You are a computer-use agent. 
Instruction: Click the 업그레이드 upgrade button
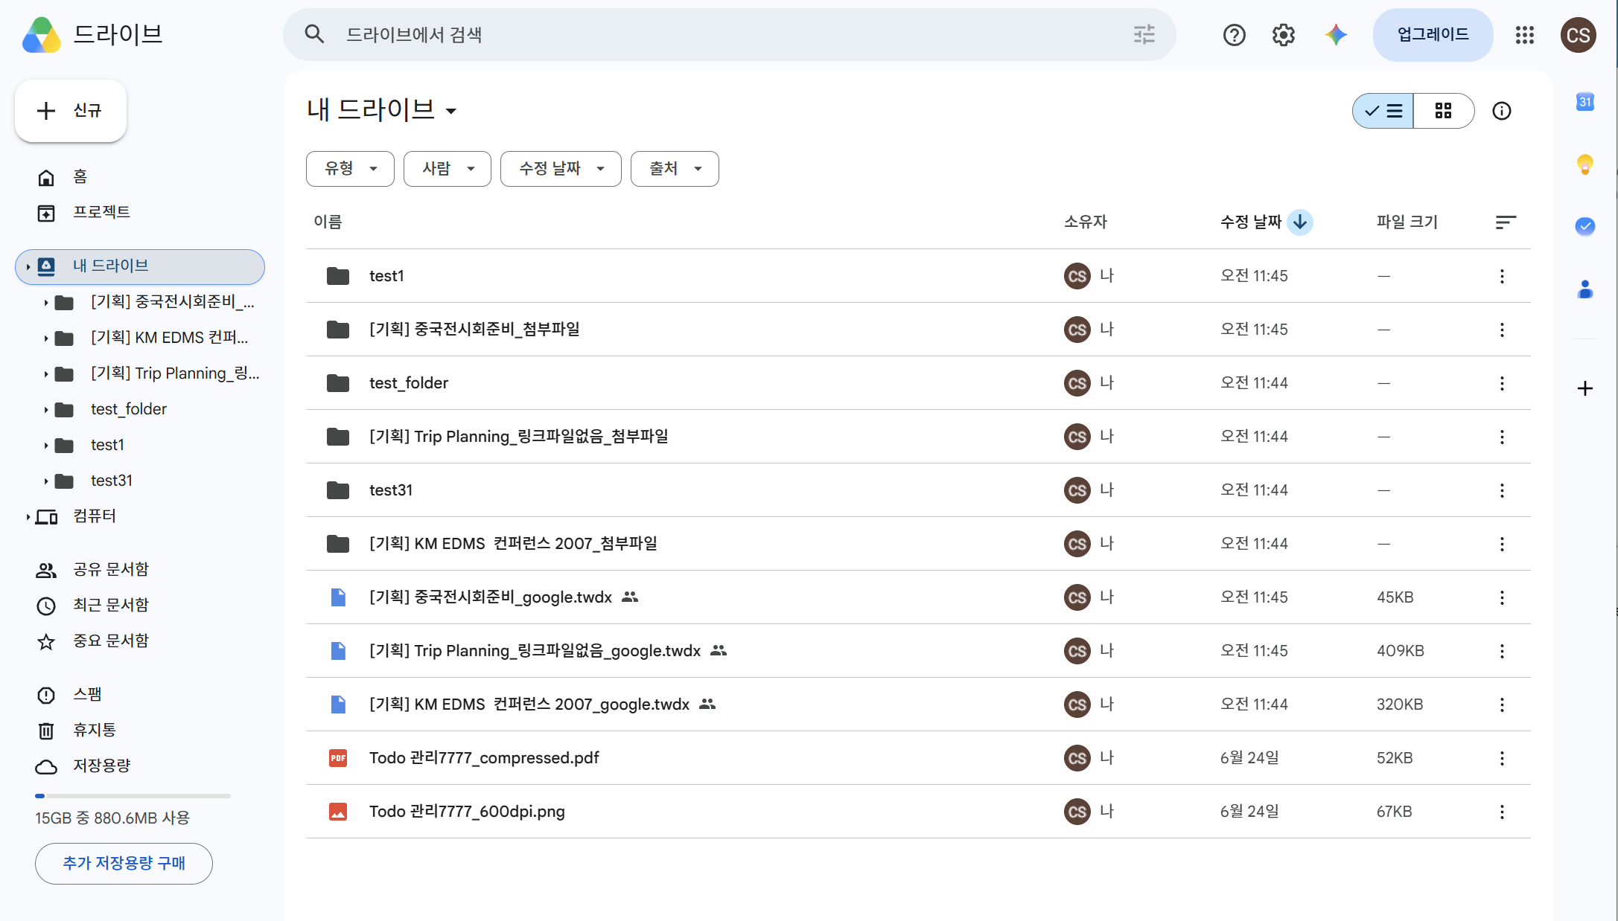point(1433,35)
